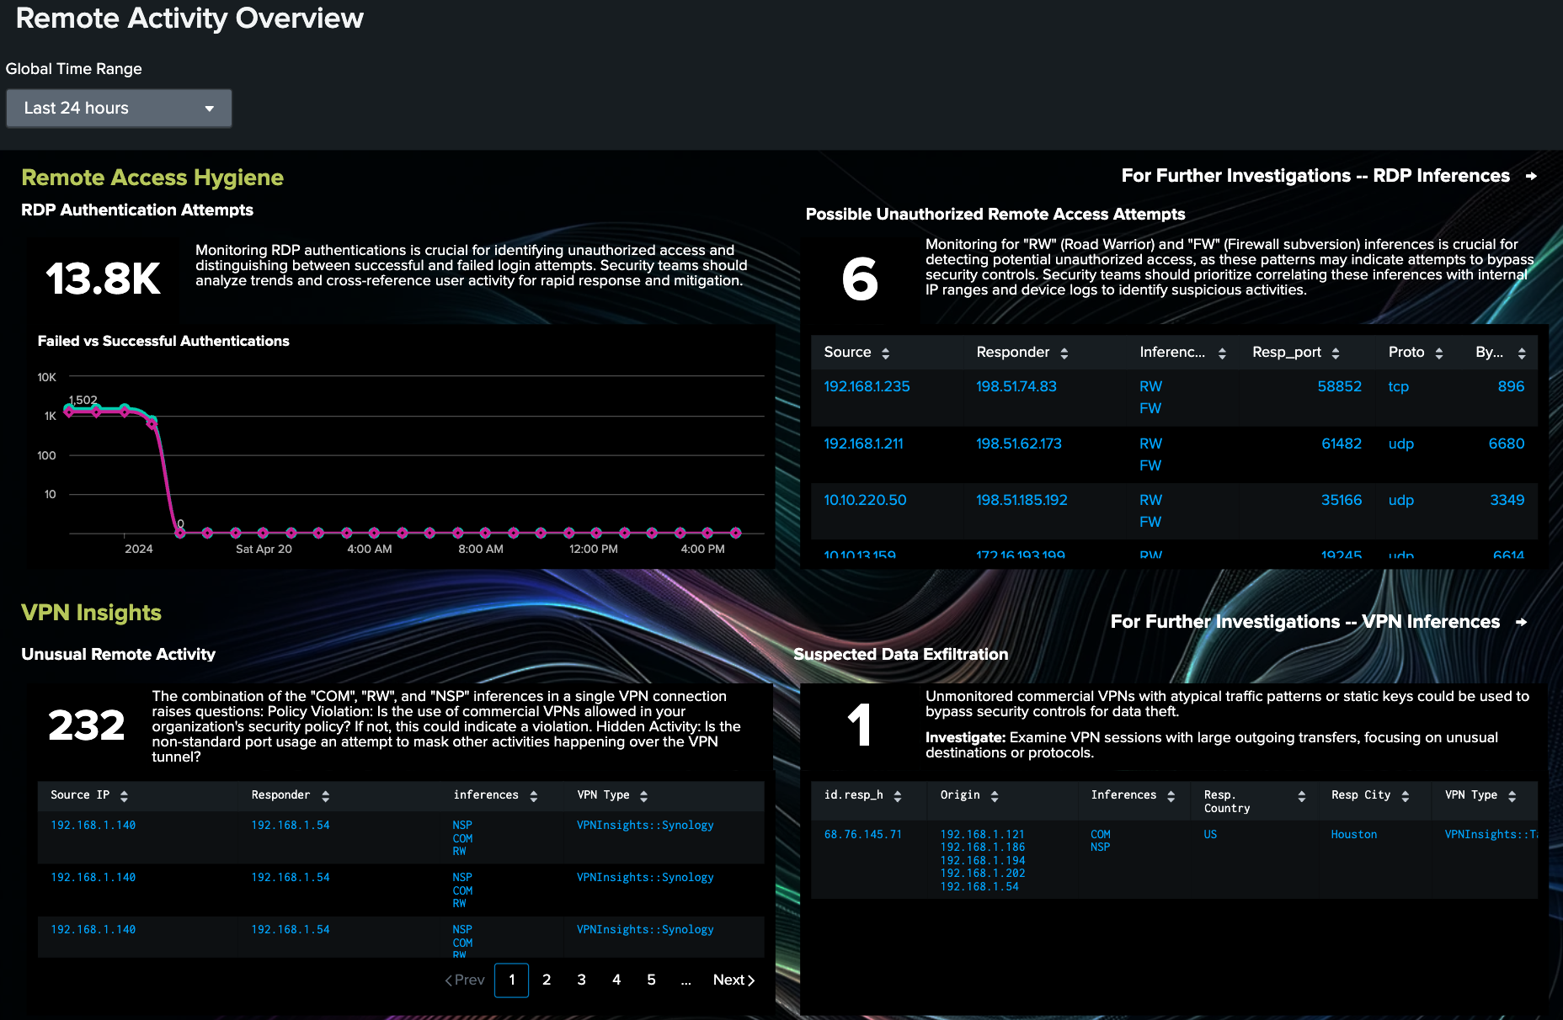Select page 3 of Unusual Remote Activity results
Screen dimensions: 1563x1020
point(581,980)
